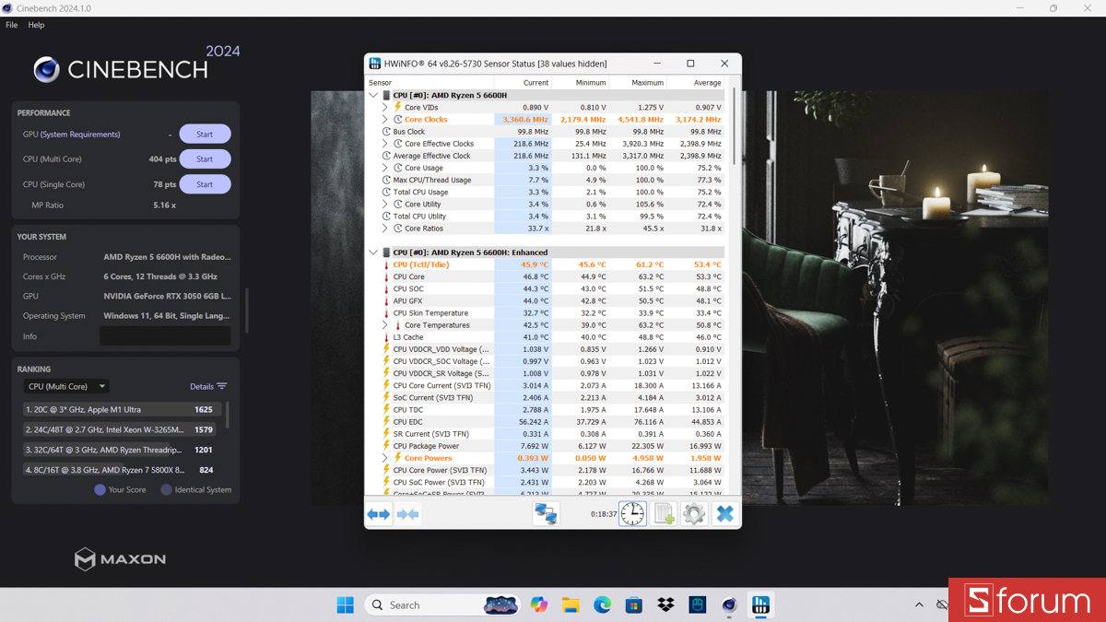Collapse the AMD Ryzen 5 6600H Enhanced sensor group
The height and width of the screenshot is (622, 1106).
pyautogui.click(x=374, y=252)
